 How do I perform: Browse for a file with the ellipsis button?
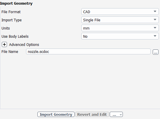pos(156,52)
